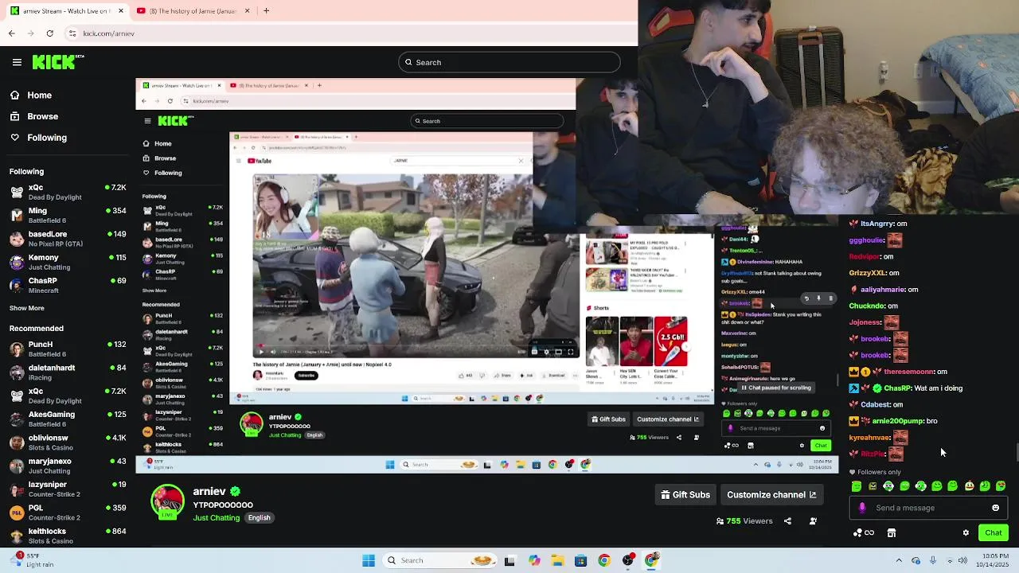Click browser Back arrow
This screenshot has width=1019, height=573.
(x=11, y=33)
